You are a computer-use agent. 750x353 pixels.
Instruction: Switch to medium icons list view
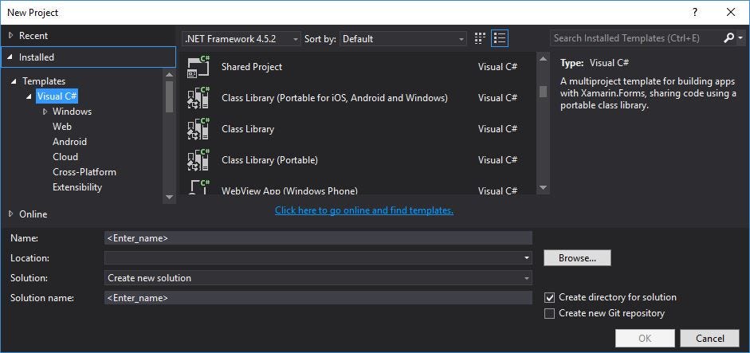tap(500, 38)
